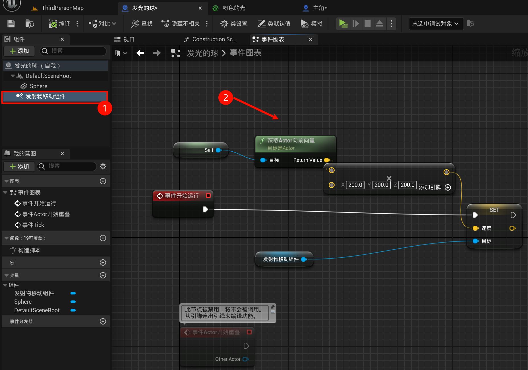Viewport: 528px width, 370px height.
Task: Switch to the Construction Script tab
Action: pos(210,39)
